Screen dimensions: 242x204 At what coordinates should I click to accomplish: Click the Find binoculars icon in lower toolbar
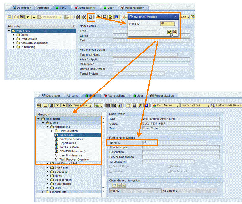pyautogui.click(x=108, y=105)
